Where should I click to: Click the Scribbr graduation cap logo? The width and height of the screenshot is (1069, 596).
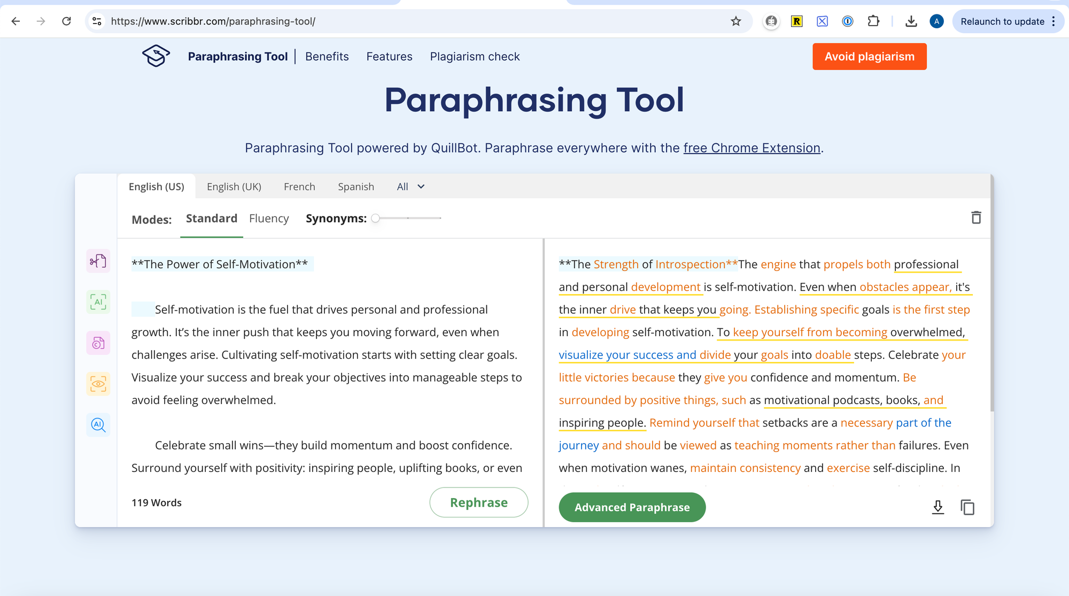156,56
